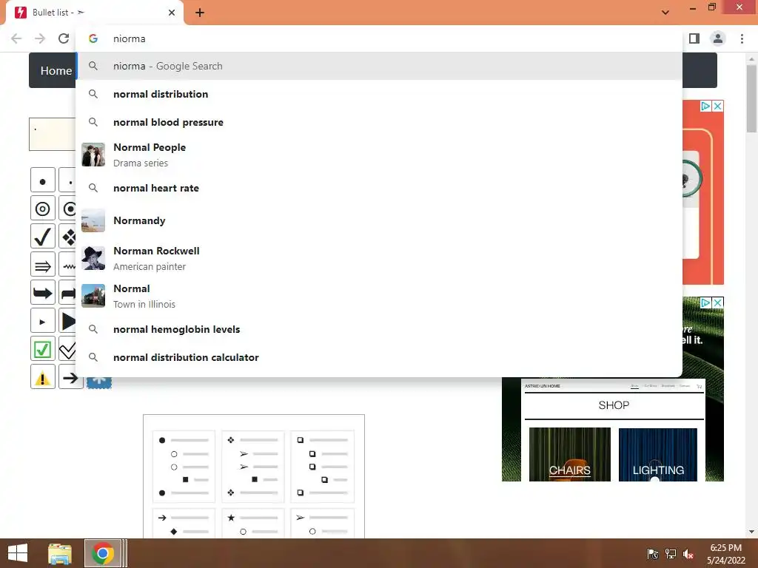Click the Chrome taskbar icon

coord(102,553)
